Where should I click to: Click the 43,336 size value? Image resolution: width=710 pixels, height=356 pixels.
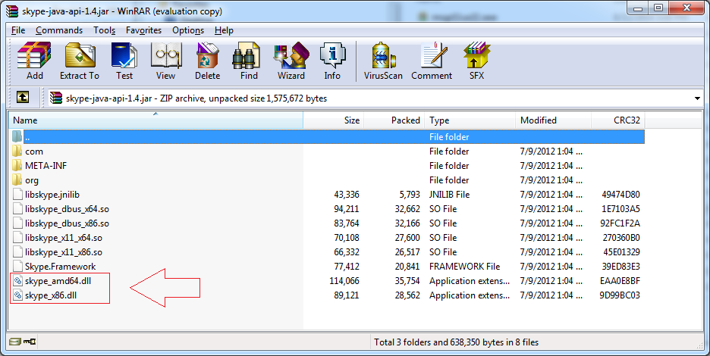tap(347, 195)
